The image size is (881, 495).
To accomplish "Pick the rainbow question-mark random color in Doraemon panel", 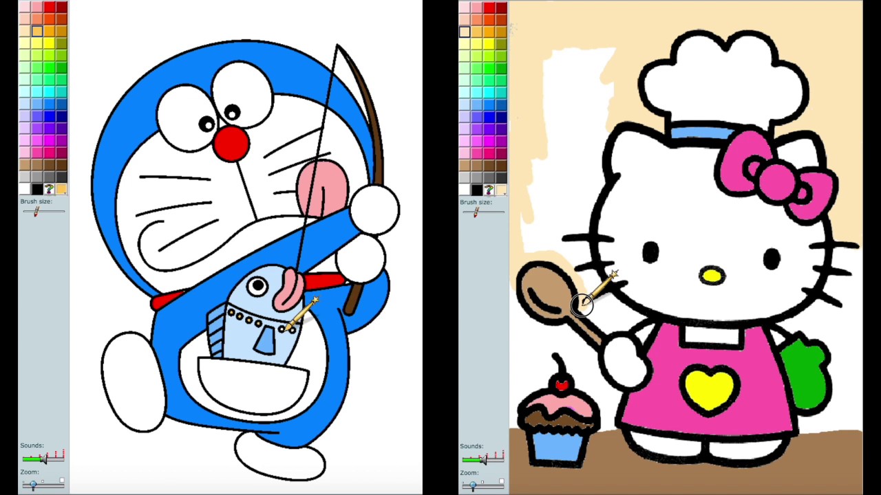I will (x=49, y=189).
